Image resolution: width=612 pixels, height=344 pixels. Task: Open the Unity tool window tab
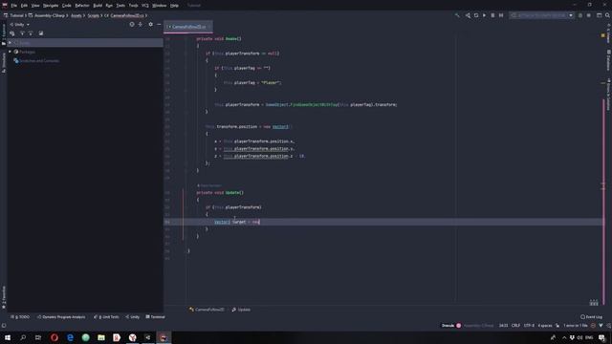(133, 317)
